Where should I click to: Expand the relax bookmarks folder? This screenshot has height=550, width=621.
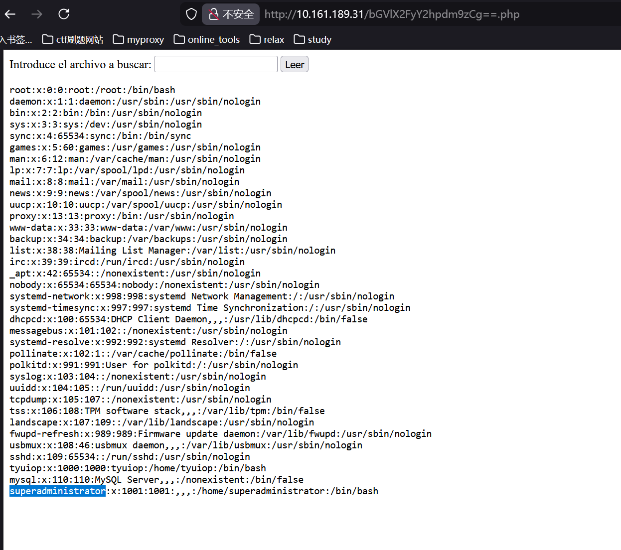click(x=267, y=39)
